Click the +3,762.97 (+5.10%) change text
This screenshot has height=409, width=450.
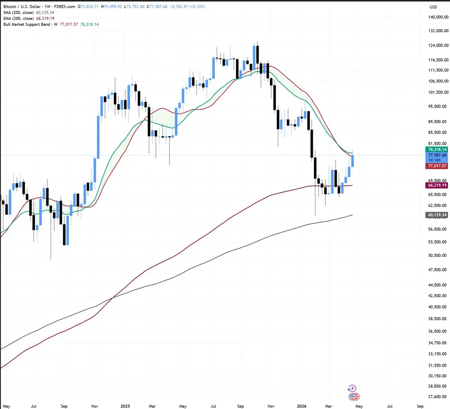point(187,7)
